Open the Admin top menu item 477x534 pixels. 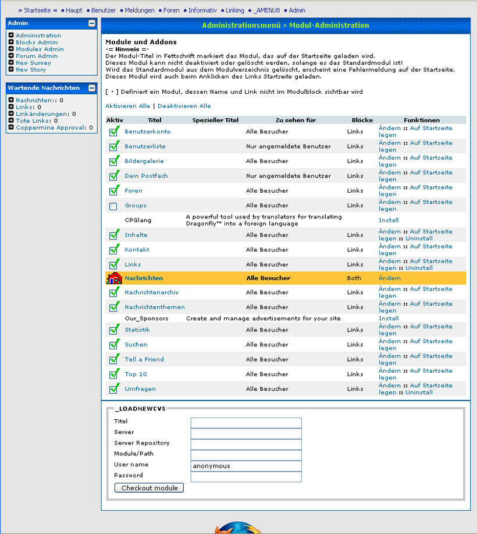point(297,10)
